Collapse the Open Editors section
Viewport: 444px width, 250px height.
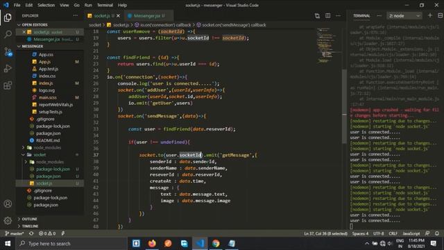point(19,25)
